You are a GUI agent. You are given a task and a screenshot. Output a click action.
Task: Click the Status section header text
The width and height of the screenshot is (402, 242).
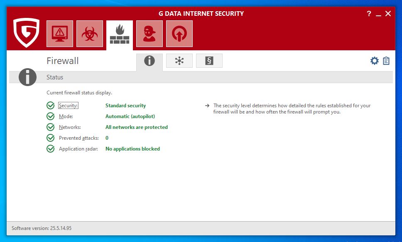pos(55,77)
